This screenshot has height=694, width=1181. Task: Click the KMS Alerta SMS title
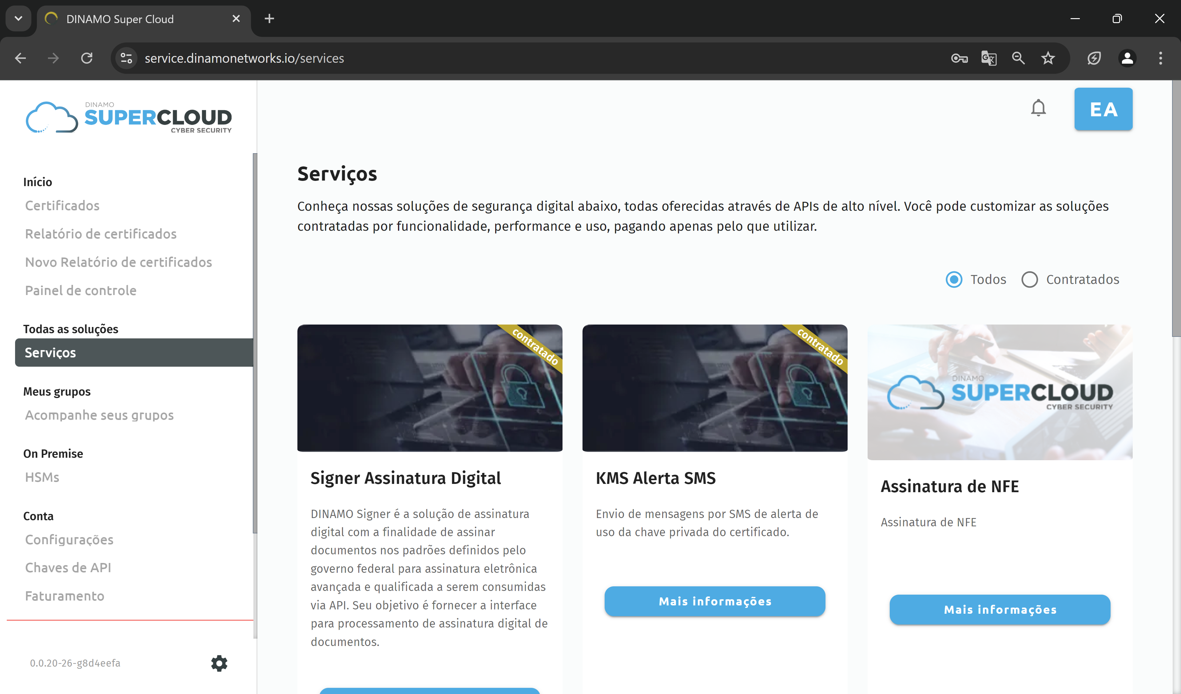656,478
